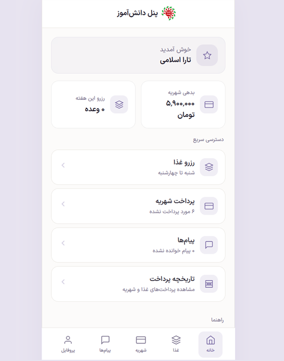Viewport: 284px width, 361px height.
Task: Click the history icon next to تاریخچه پرداخت
Action: pyautogui.click(x=209, y=284)
